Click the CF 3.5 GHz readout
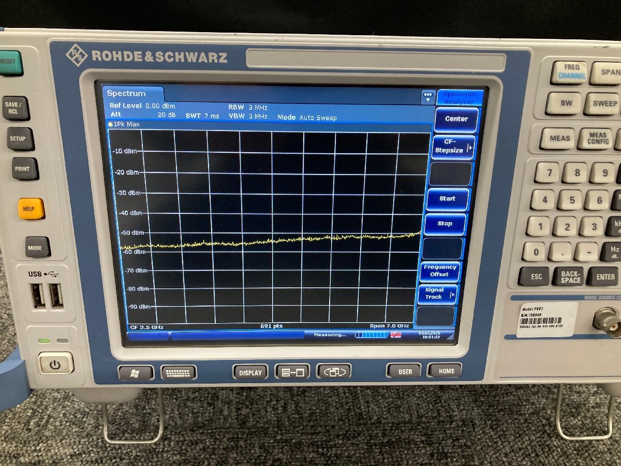The width and height of the screenshot is (621, 466). [x=147, y=327]
